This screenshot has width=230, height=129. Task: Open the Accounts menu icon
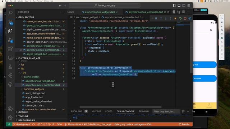click(10, 109)
